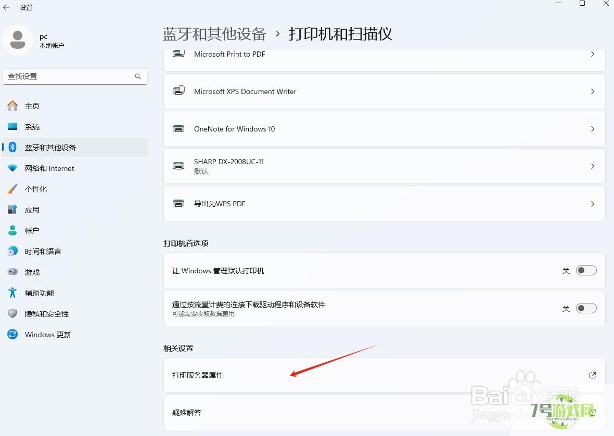This screenshot has width=614, height=436.
Task: Click the System monitor icon in the sidebar
Action: [x=12, y=126]
